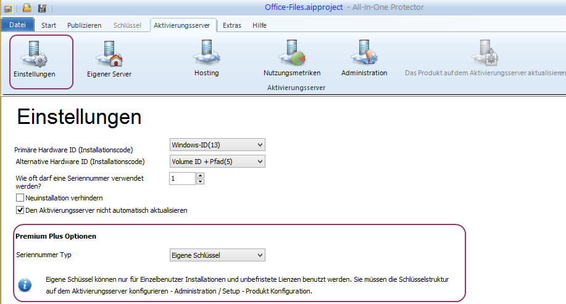Decrease the serial number usage count
Image resolution: width=566 pixels, height=304 pixels.
[200, 181]
